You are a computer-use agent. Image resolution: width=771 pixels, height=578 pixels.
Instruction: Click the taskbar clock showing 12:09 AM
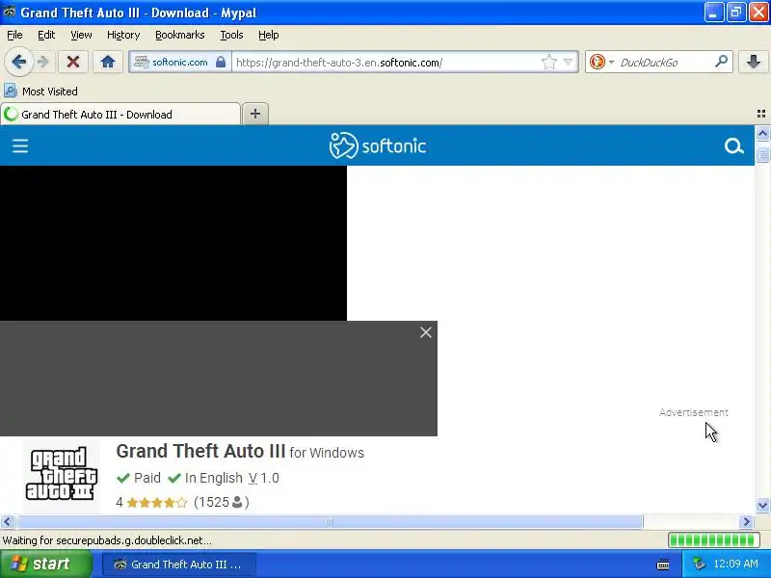click(x=735, y=564)
